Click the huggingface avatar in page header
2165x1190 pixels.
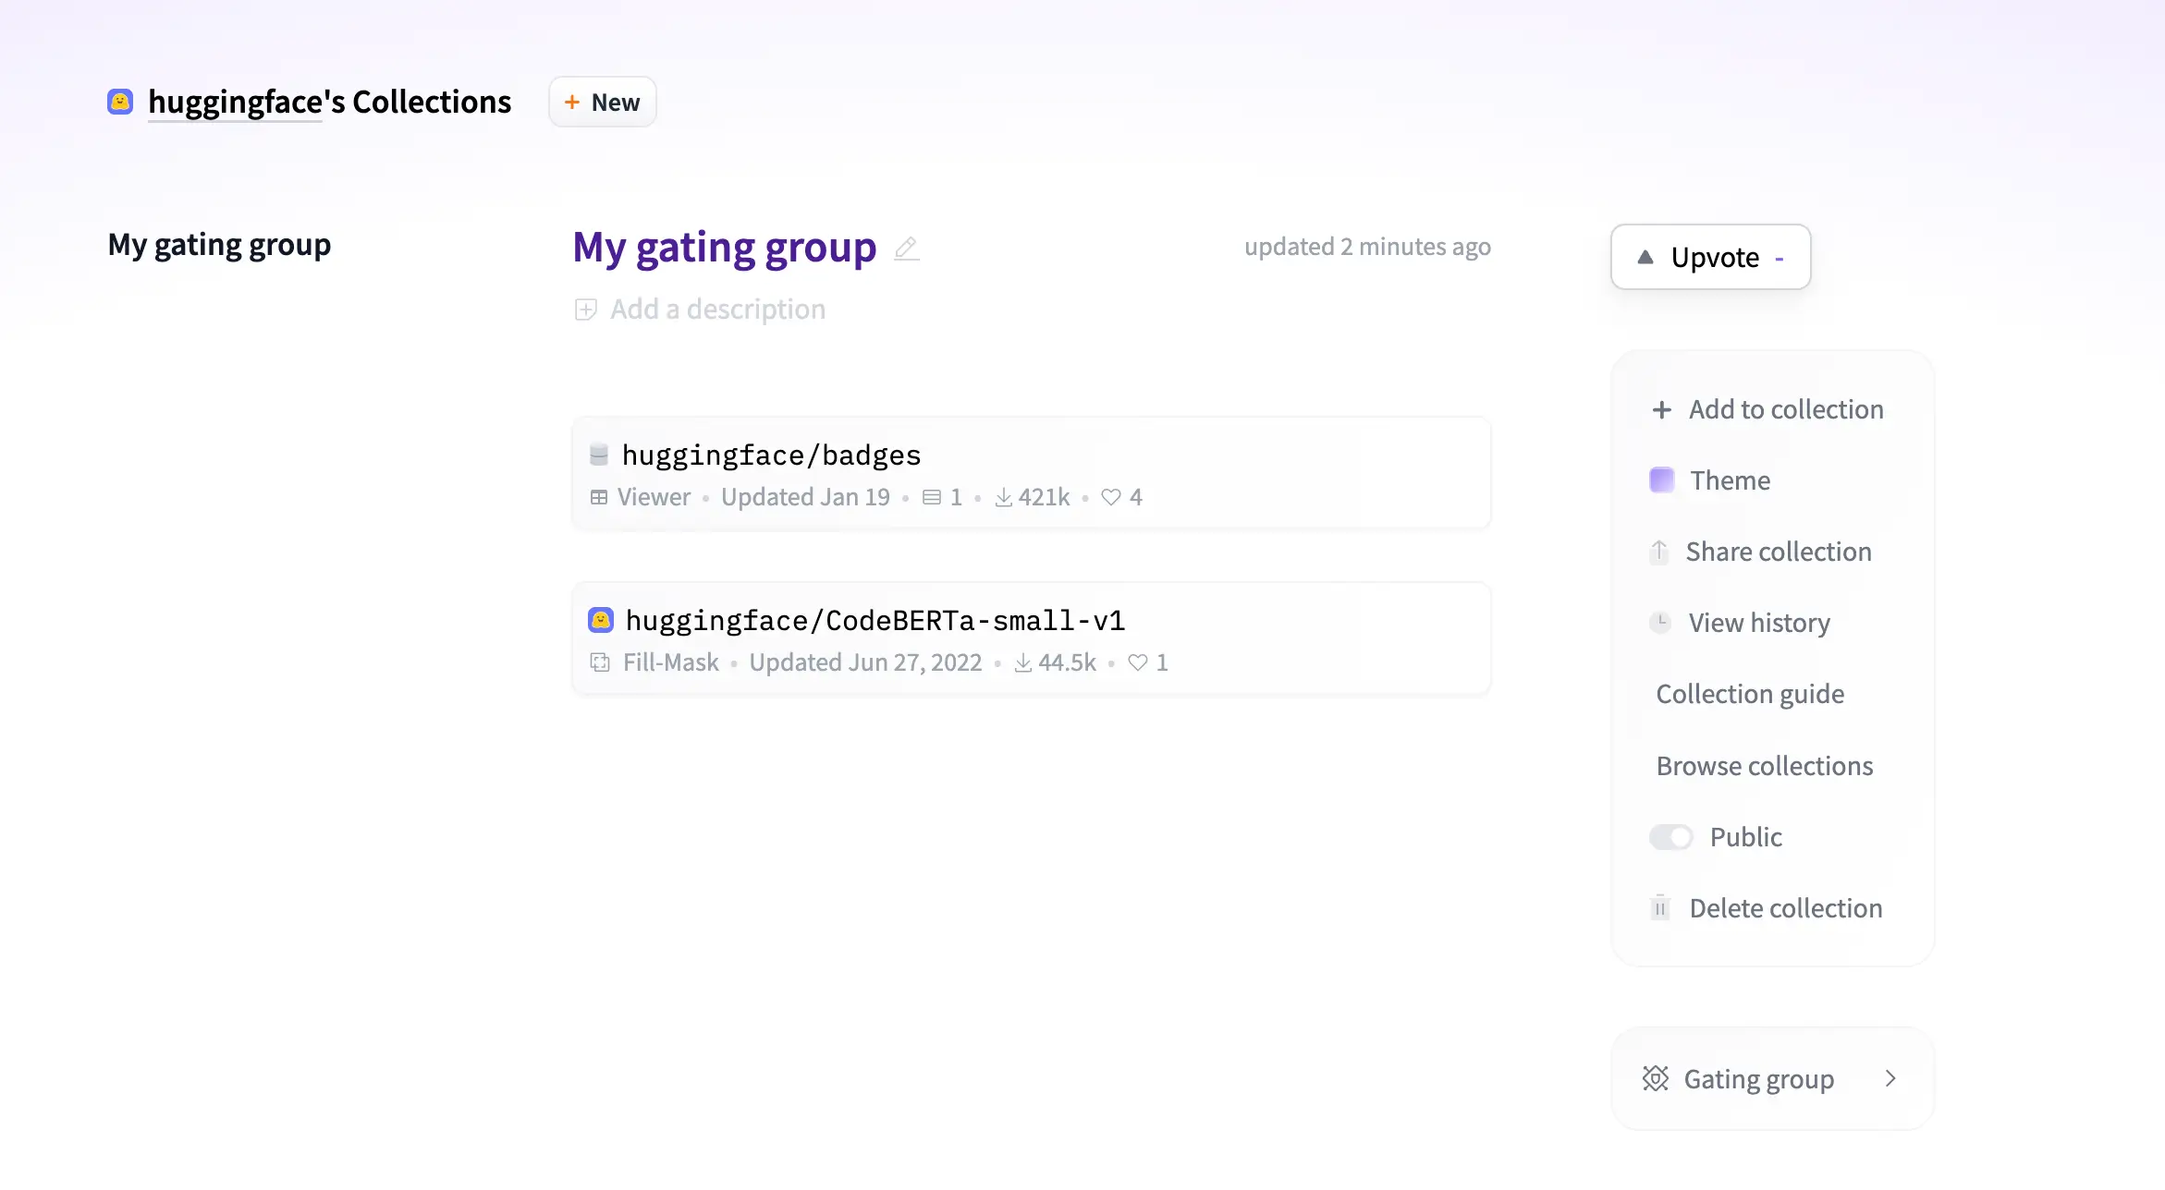point(120,101)
